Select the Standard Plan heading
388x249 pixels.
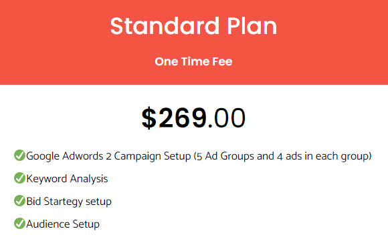193,26
